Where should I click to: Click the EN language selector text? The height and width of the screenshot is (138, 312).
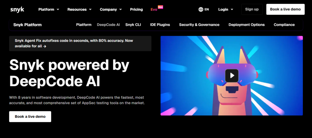[207, 9]
